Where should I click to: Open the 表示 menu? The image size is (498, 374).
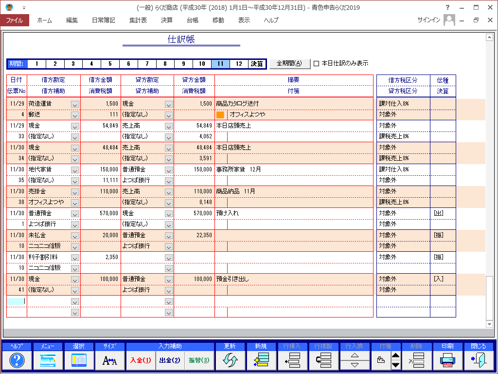pyautogui.click(x=244, y=20)
